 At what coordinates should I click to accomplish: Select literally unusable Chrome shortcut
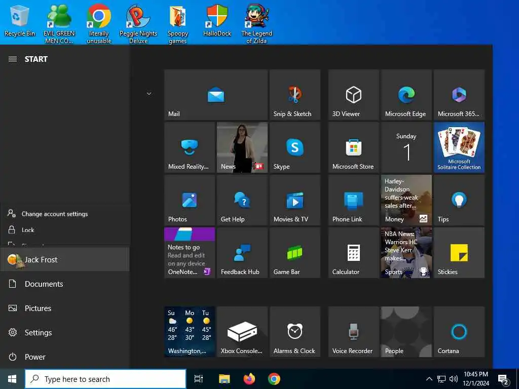pyautogui.click(x=99, y=24)
